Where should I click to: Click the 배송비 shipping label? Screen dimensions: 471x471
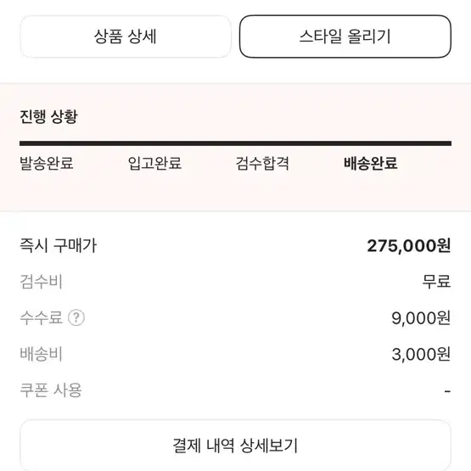pos(41,354)
